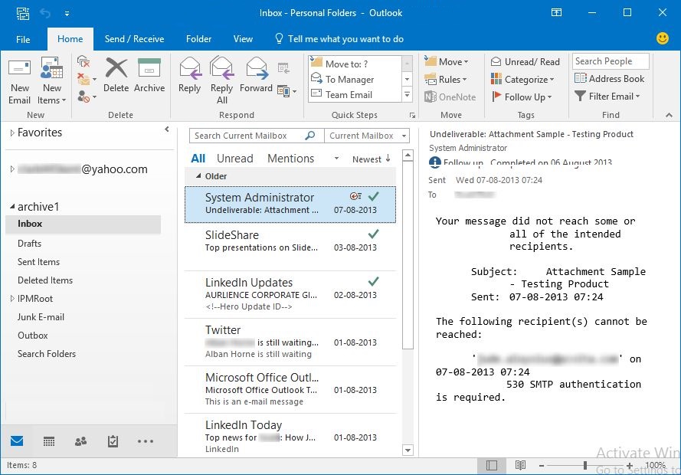The height and width of the screenshot is (475, 681).
Task: Open the View ribbon tab
Action: (x=243, y=39)
